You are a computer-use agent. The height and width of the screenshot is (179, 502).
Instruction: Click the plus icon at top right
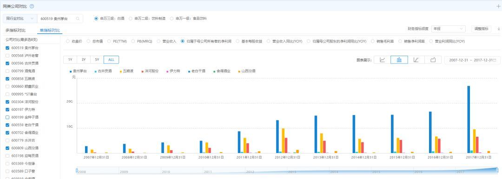click(x=498, y=6)
